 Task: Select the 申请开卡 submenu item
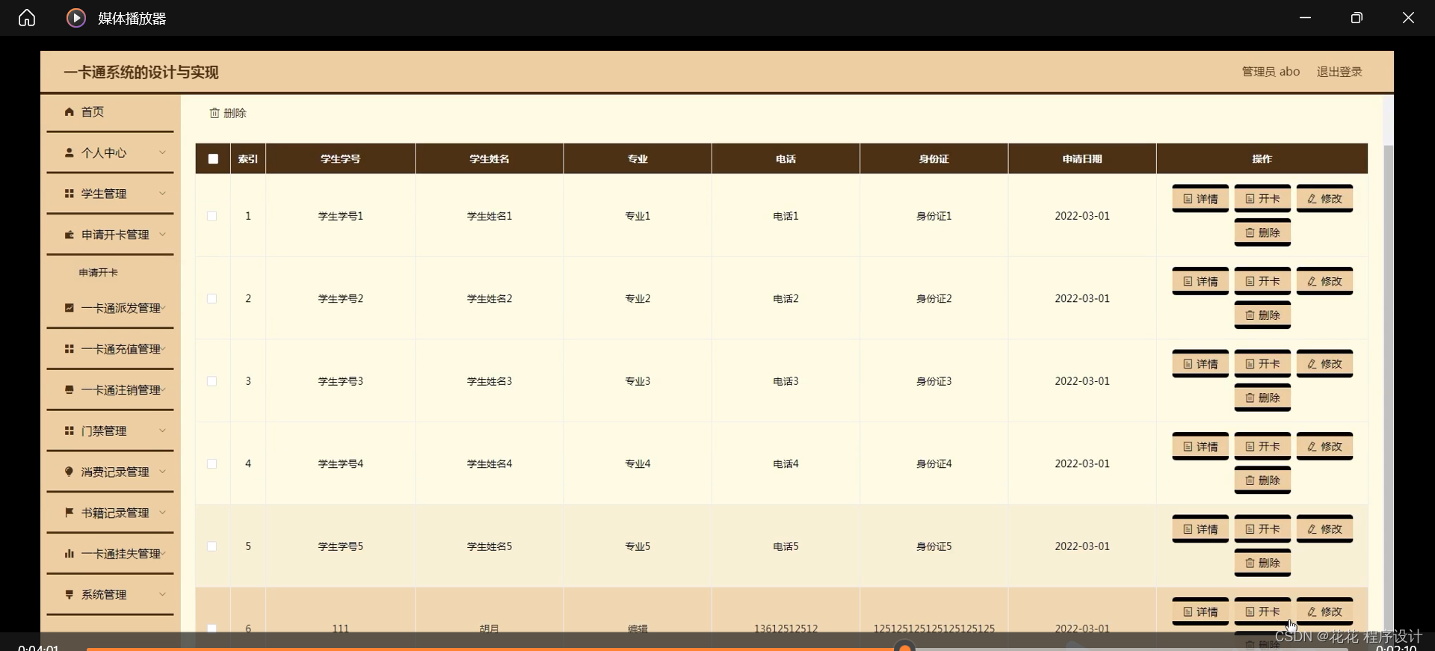(x=99, y=273)
